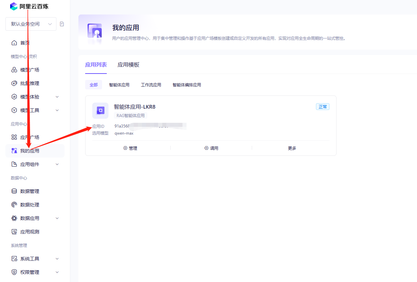
Task: Switch to the 应用模板 tab
Action: (128, 65)
